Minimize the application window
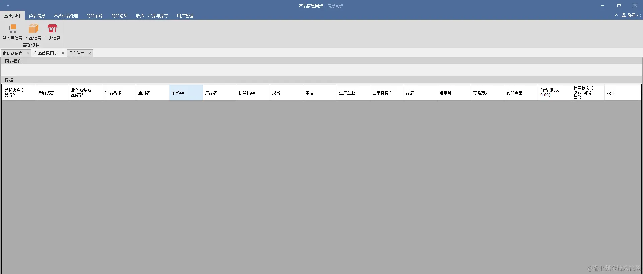Screen dimensions: 643x274 [x=603, y=6]
